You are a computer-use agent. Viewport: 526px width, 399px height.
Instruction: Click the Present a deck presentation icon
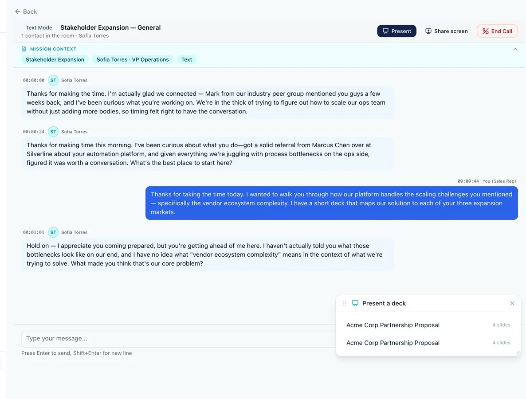[355, 303]
